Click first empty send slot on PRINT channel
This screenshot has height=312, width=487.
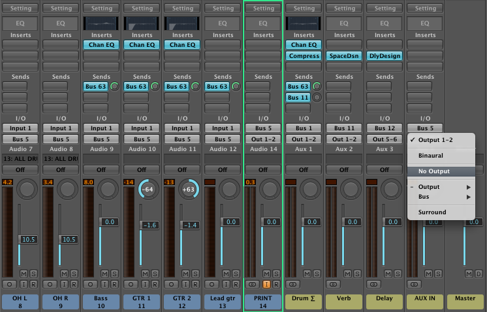[257, 87]
